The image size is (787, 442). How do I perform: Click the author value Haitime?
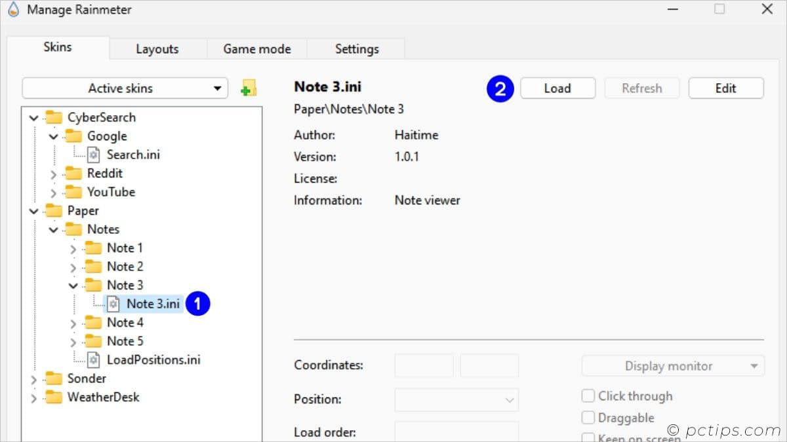click(x=416, y=136)
